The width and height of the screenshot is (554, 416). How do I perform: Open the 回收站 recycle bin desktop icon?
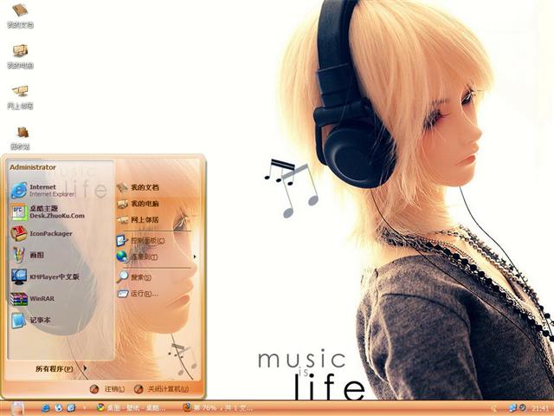click(x=20, y=138)
